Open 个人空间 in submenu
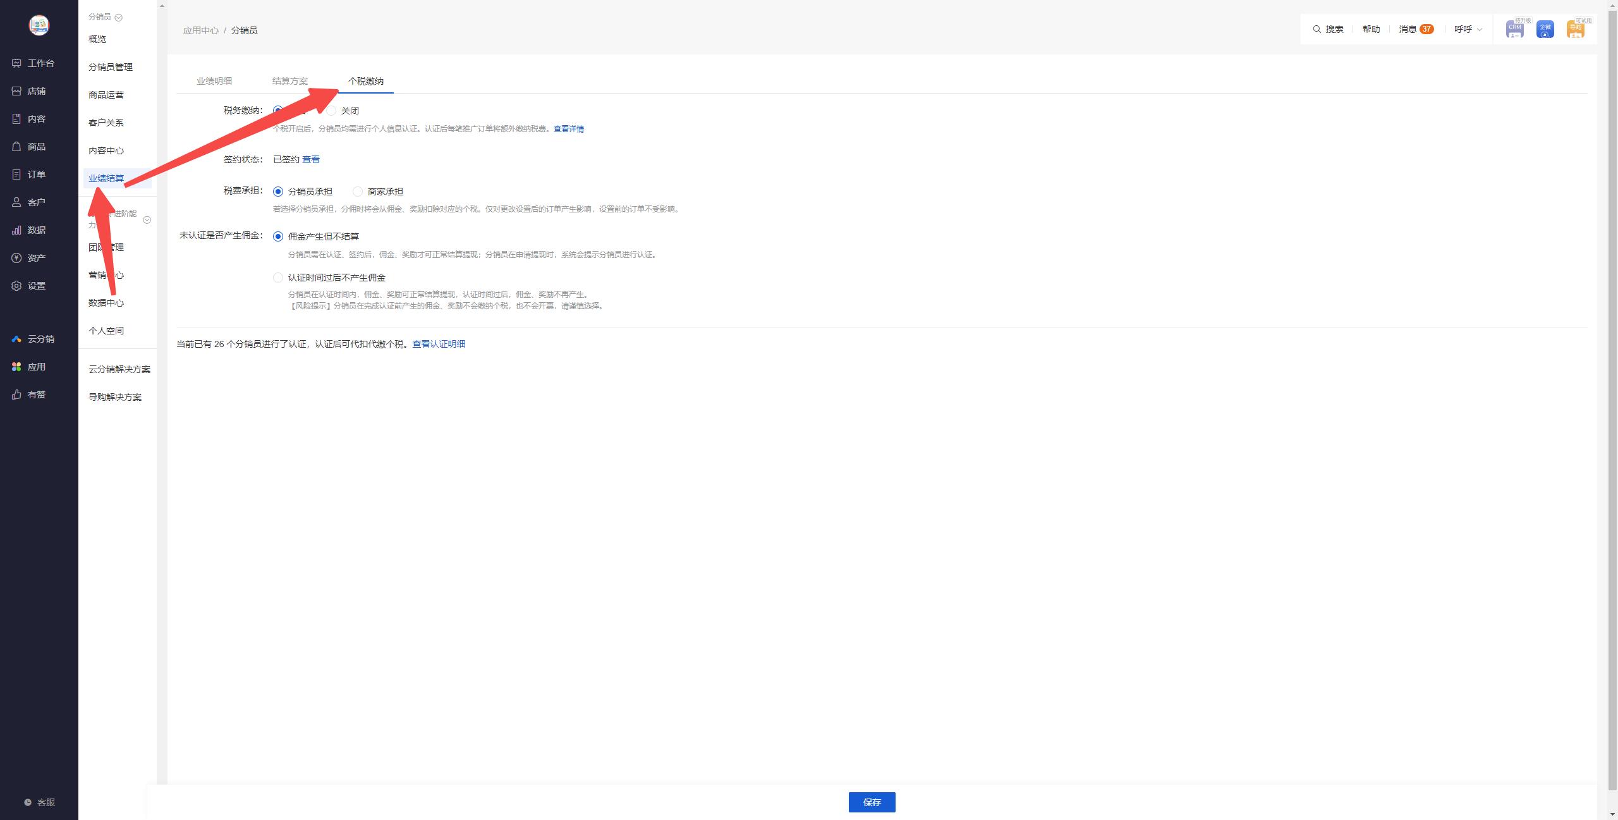 (x=106, y=331)
